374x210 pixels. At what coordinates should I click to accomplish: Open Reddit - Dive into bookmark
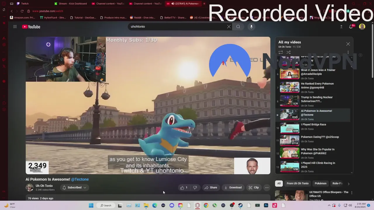click(x=143, y=17)
